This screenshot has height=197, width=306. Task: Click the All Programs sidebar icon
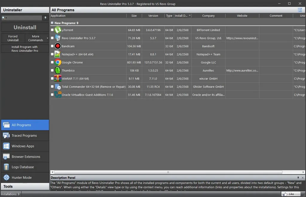6,125
